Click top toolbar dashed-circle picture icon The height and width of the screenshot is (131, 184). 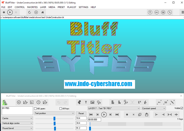(x=163, y=12)
